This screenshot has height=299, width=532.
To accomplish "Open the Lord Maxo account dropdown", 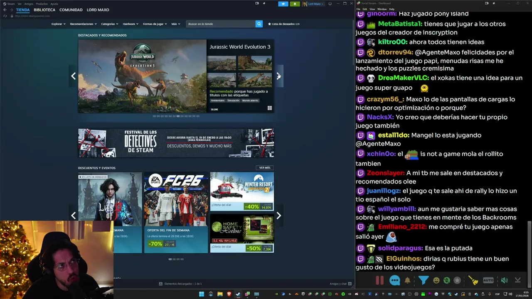I will (313, 4).
